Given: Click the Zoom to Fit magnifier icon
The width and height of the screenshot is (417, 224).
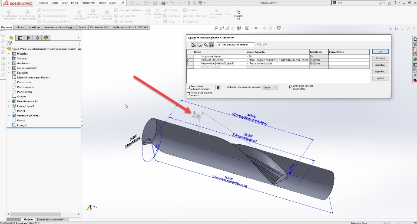Looking at the screenshot, I should 216,28.
